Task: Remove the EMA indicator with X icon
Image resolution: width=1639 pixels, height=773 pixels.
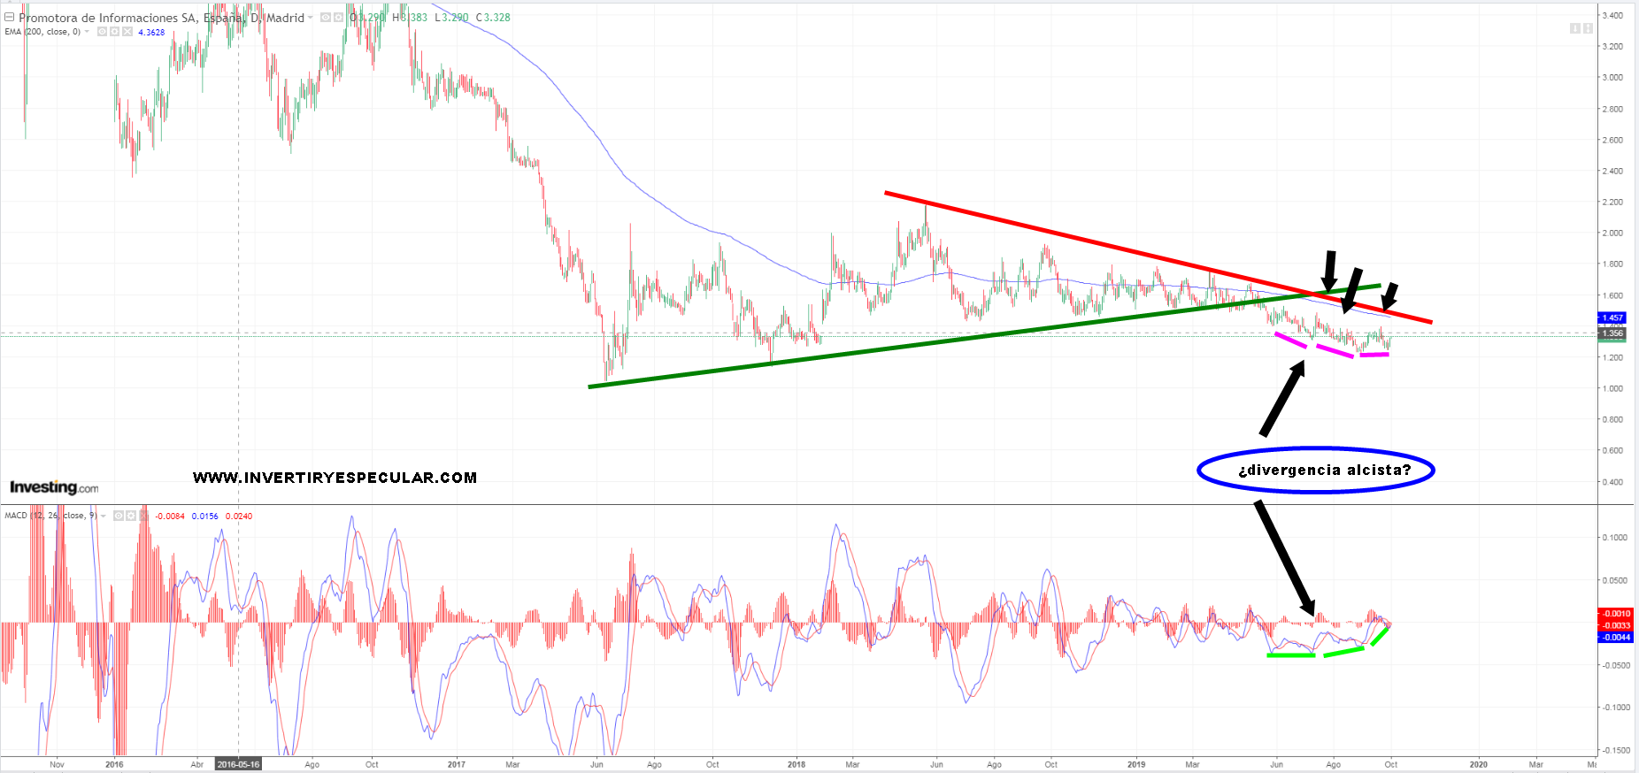Action: pos(127,32)
